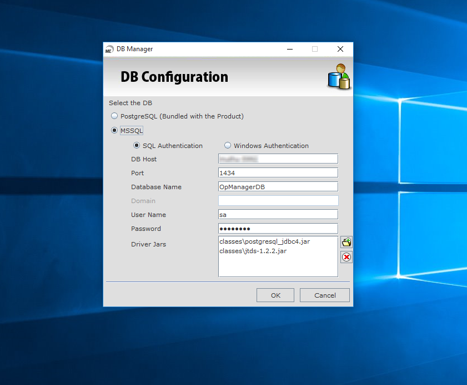Close the DB Manager dialog

coord(340,50)
